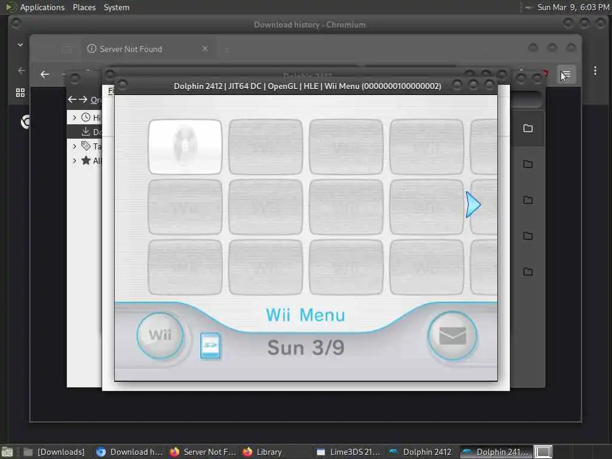
Task: Click the Firefox tab list icon left of the tab
Action: click(x=66, y=49)
